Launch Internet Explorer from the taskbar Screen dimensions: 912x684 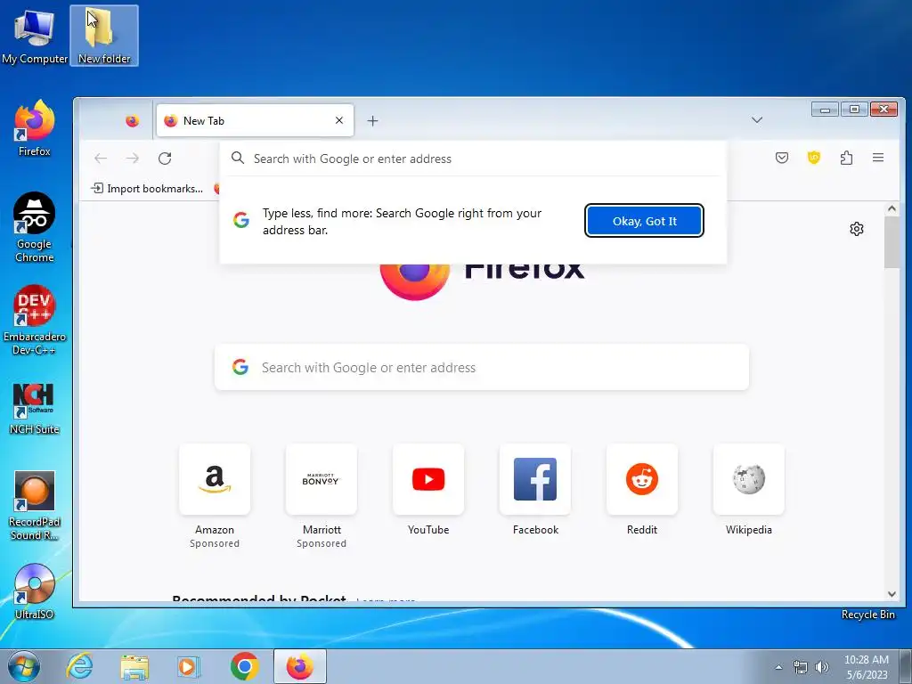[x=79, y=666]
